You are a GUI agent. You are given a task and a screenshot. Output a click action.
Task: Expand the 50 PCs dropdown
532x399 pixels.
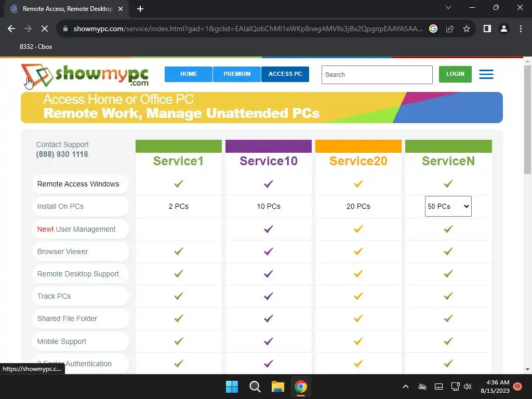click(x=448, y=206)
